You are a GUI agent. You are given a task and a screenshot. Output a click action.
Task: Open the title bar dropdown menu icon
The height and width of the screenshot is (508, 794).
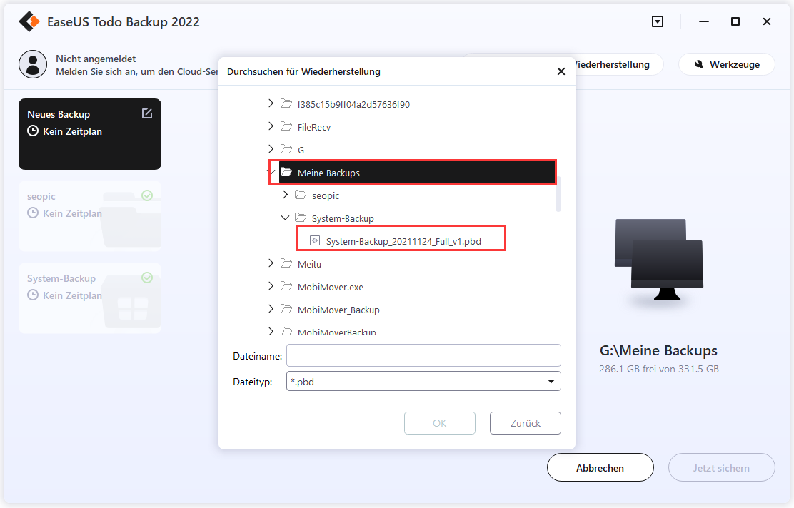658,21
